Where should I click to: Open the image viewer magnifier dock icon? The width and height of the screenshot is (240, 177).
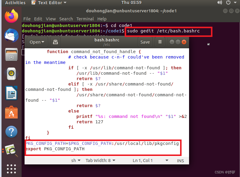(x=11, y=151)
